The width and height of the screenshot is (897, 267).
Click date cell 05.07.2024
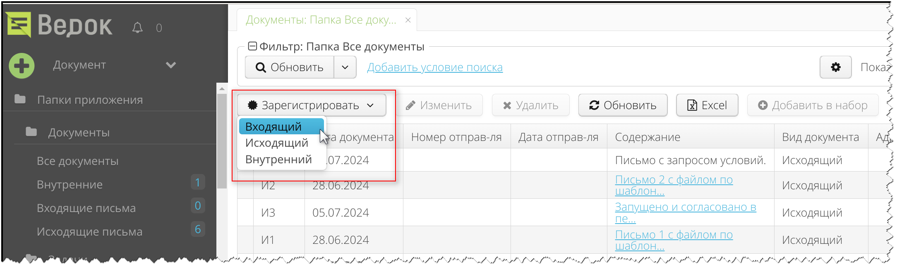[354, 212]
